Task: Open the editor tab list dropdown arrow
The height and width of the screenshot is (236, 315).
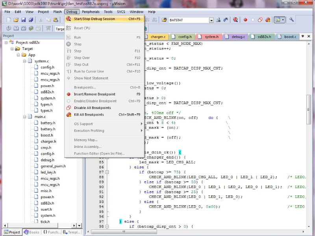Action: (x=303, y=36)
